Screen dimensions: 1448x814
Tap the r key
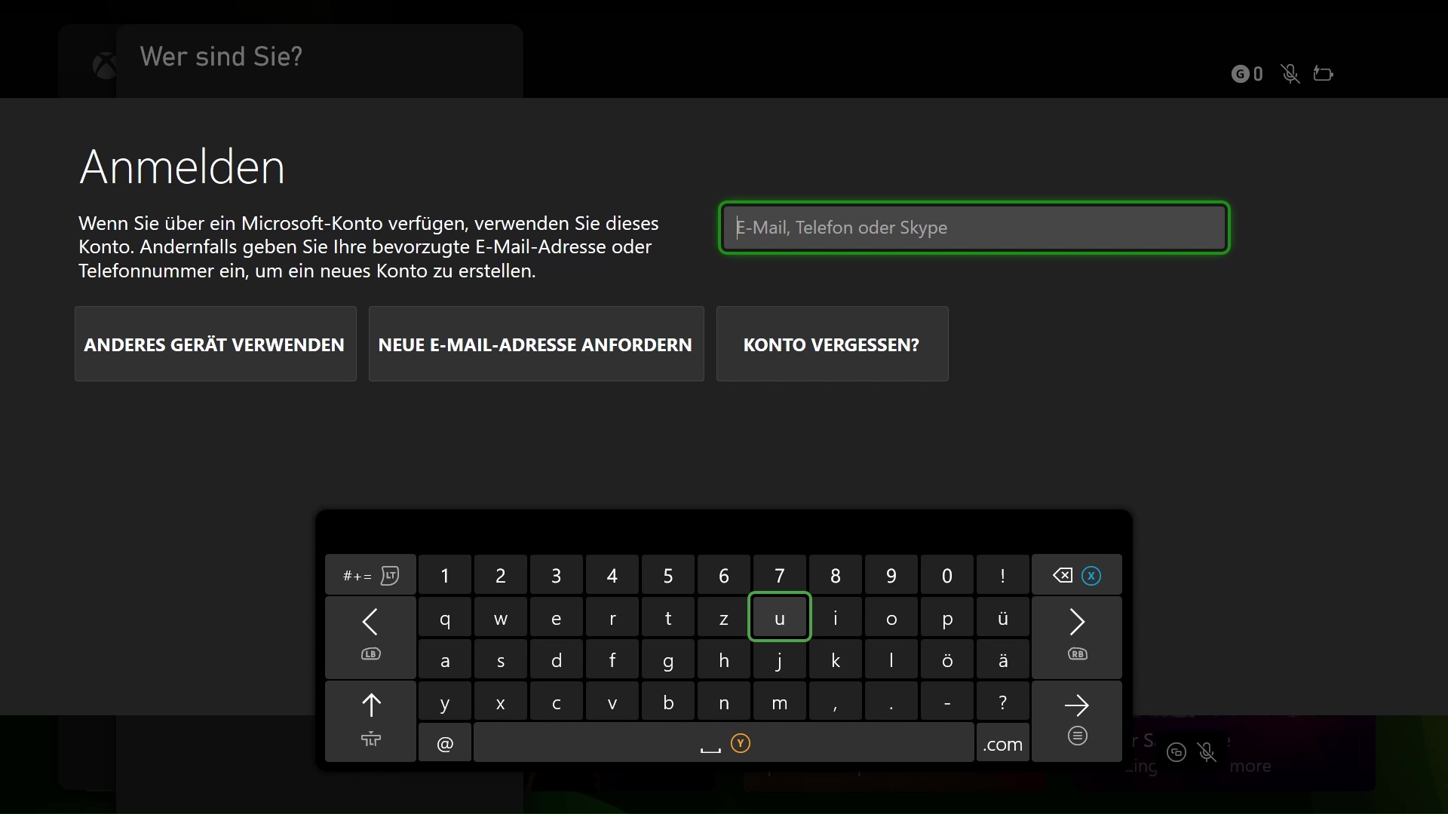[x=612, y=617]
